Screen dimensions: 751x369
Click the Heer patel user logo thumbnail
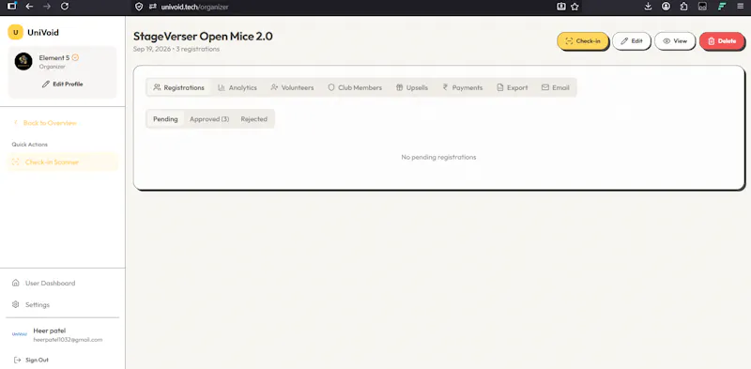(20, 334)
